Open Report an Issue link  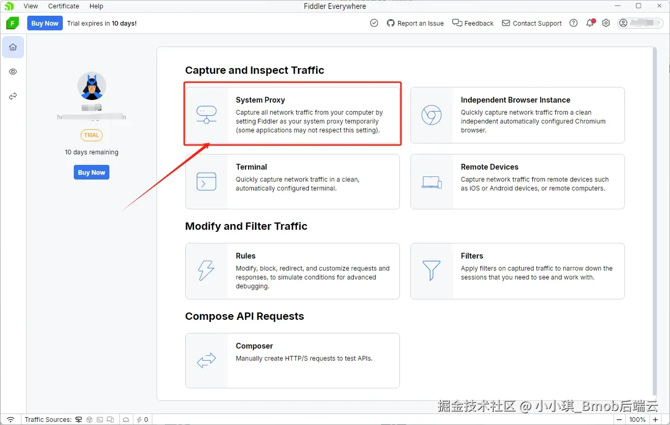415,23
